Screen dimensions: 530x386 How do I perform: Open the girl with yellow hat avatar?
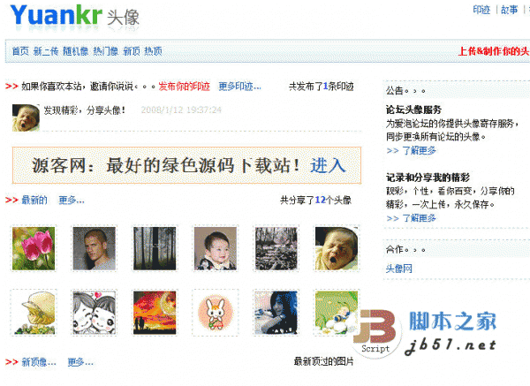34,313
